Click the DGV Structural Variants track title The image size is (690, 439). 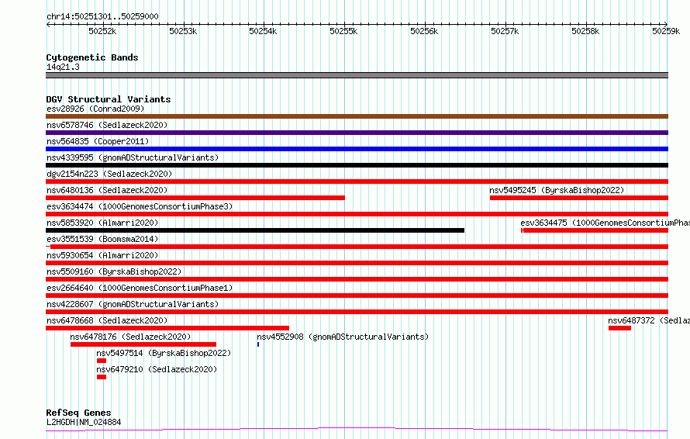click(x=109, y=99)
